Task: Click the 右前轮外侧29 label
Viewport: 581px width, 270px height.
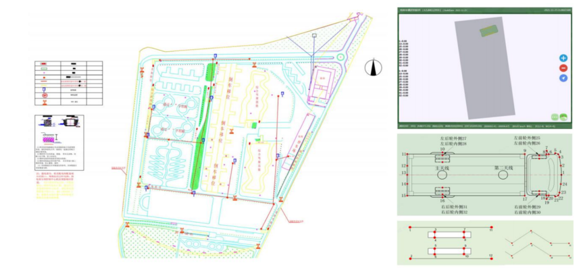Action: (x=526, y=207)
